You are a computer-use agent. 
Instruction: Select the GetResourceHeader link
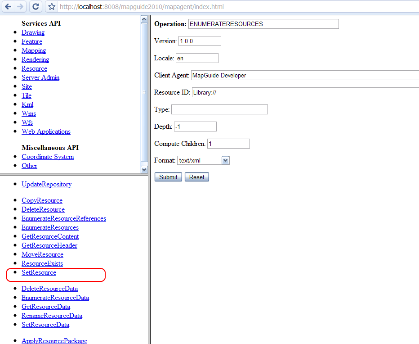pyautogui.click(x=49, y=245)
